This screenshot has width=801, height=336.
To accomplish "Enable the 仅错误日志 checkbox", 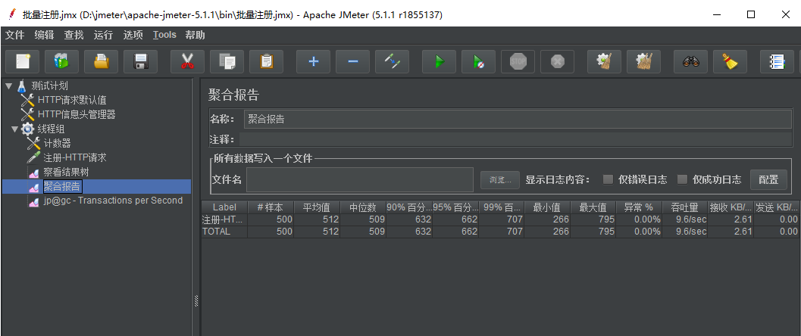I will [608, 179].
